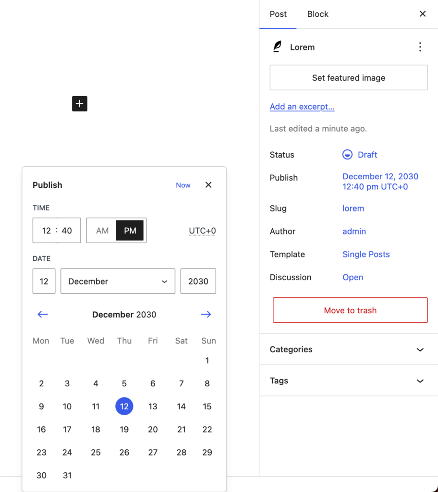Screen dimensions: 438x492
Task: Select AM in the time period toggle
Action: click(x=102, y=230)
